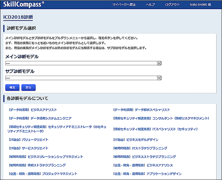Viewport: 222px width, 180px height.
Task: Open 【データ利活用】ビジネスアナリスト link
Action: coord(32,110)
